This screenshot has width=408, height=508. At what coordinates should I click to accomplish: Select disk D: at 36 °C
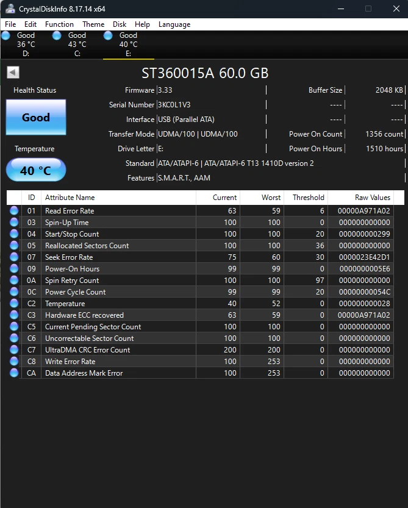[26, 45]
